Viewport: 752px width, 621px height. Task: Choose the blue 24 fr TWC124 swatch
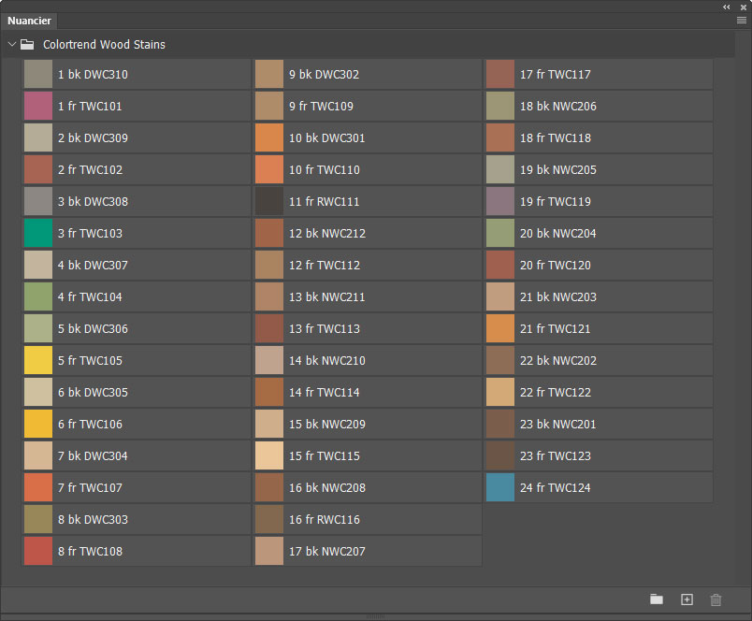[x=500, y=487]
